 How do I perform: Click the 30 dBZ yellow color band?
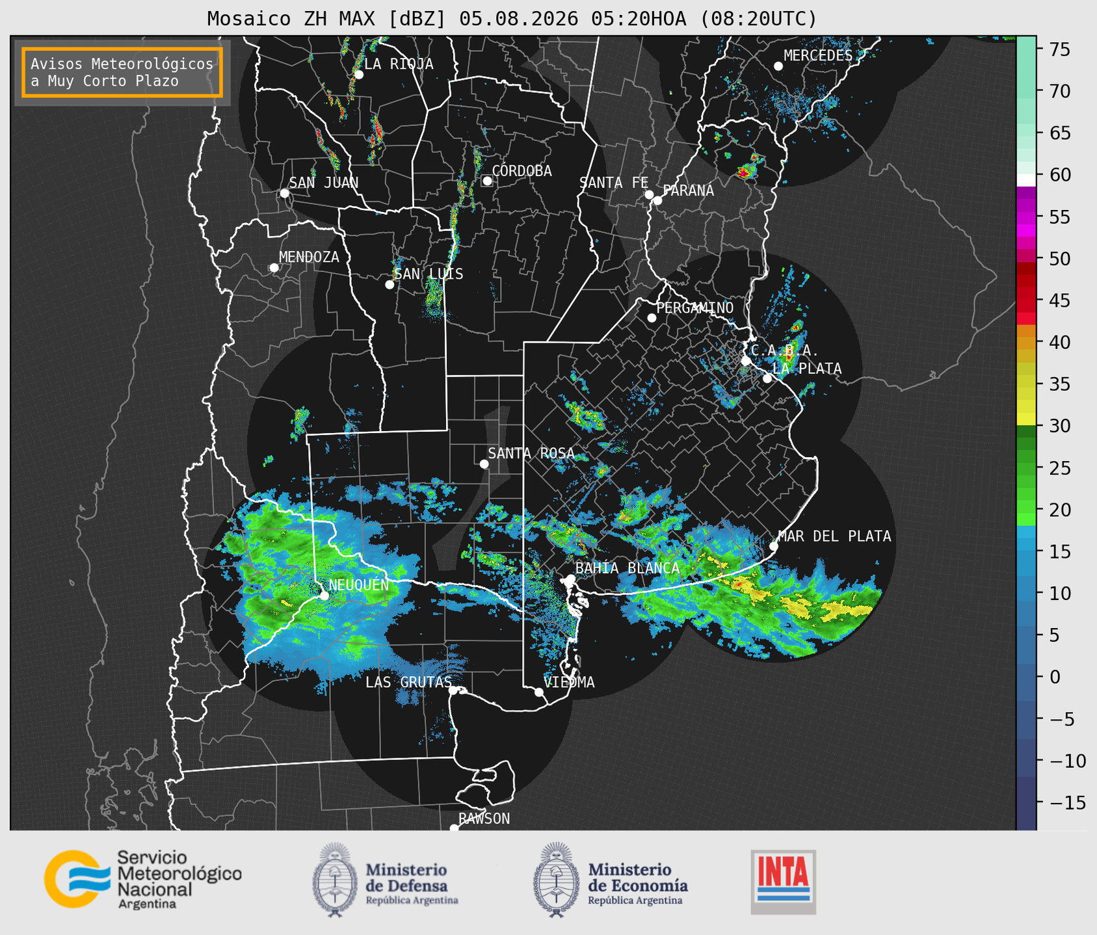[1025, 420]
